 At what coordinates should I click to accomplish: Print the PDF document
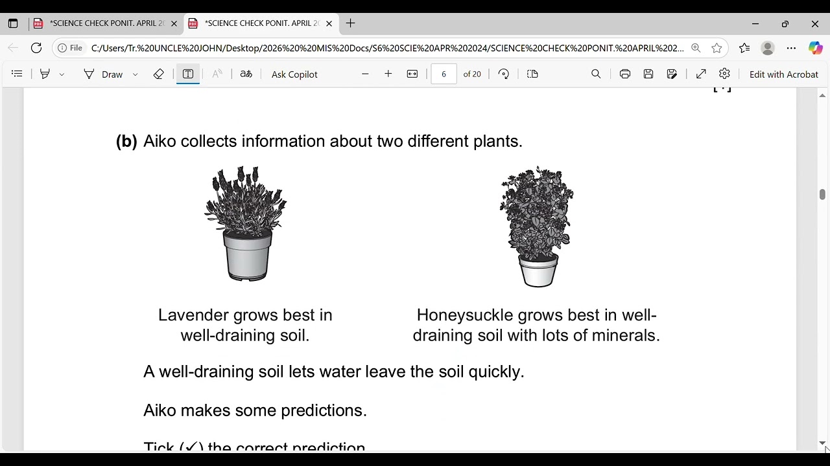coord(625,74)
